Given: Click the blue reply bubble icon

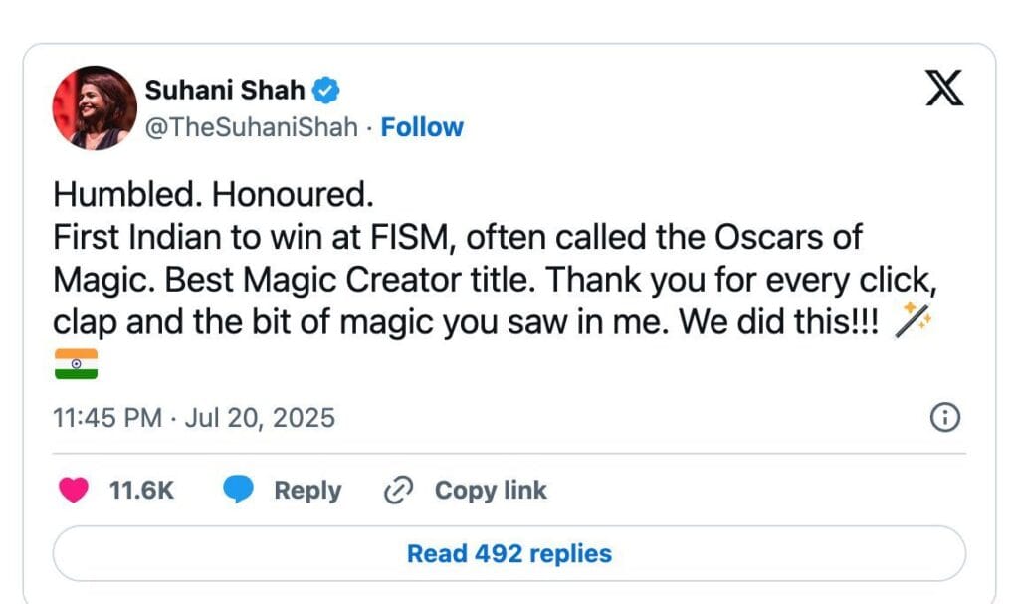Looking at the screenshot, I should coord(238,491).
